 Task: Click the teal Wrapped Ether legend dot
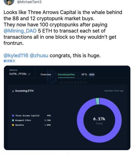click(13, 120)
